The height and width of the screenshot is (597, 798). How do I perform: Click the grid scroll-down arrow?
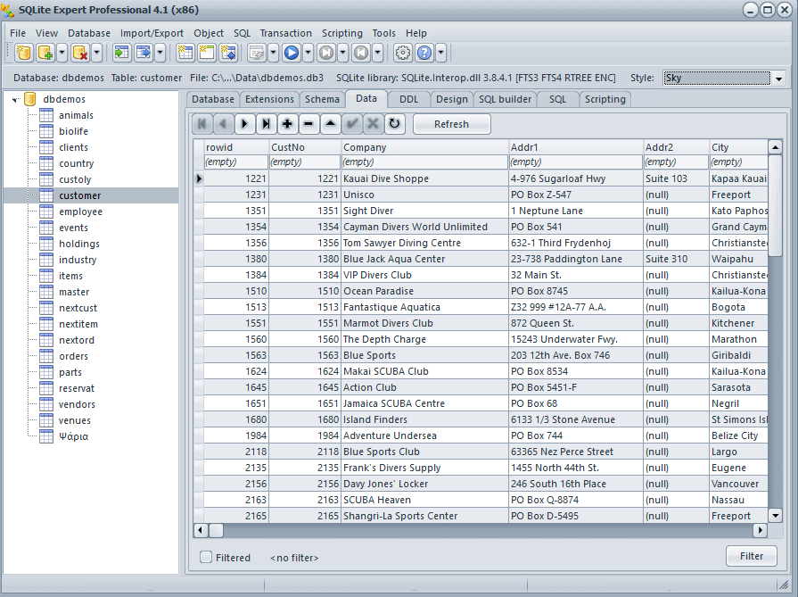pos(775,515)
